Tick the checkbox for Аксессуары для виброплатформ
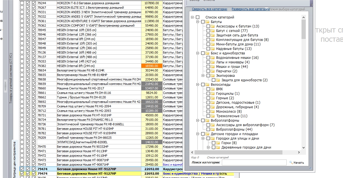This screenshot has height=178, width=343. click(208, 125)
